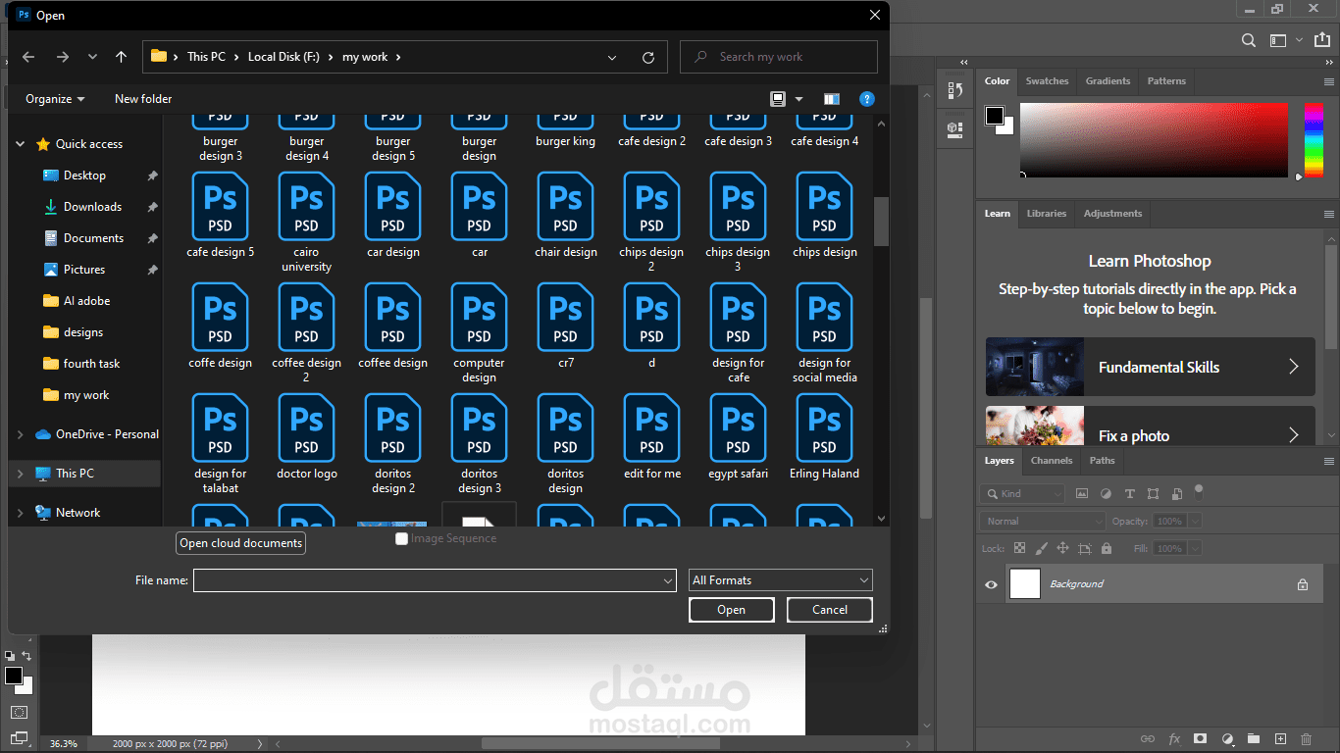Viewport: 1340px width, 753px height.
Task: Toggle Lock image pixels brush
Action: (x=1042, y=549)
